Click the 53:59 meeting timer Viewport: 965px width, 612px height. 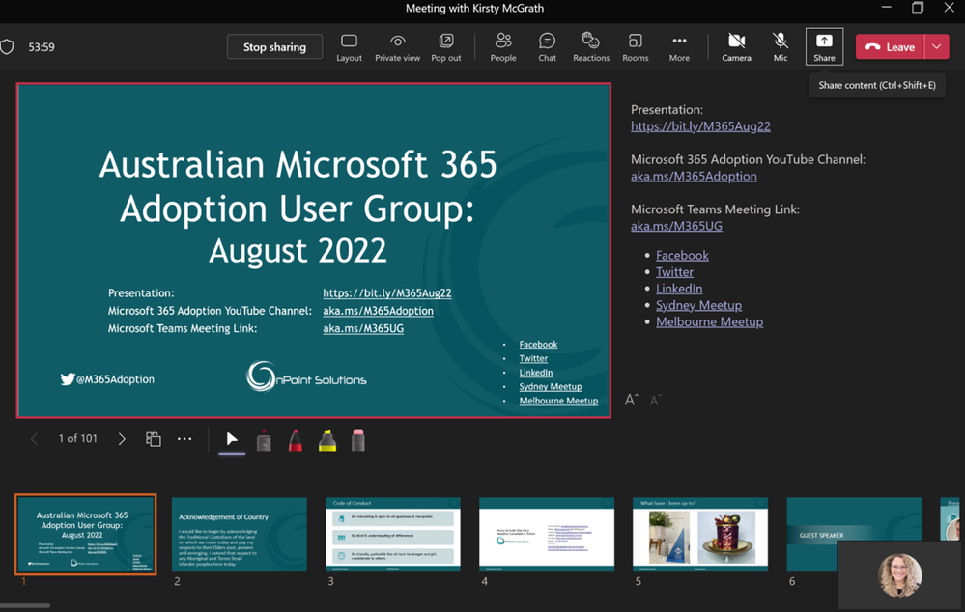coord(42,47)
